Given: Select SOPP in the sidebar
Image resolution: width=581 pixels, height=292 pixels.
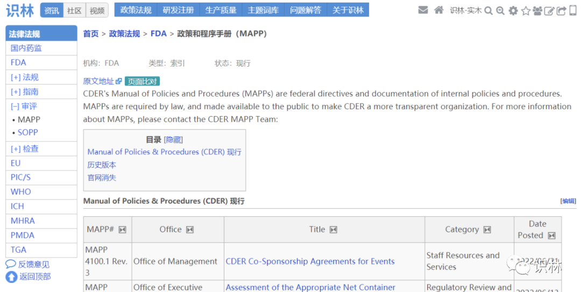Looking at the screenshot, I should coord(28,132).
